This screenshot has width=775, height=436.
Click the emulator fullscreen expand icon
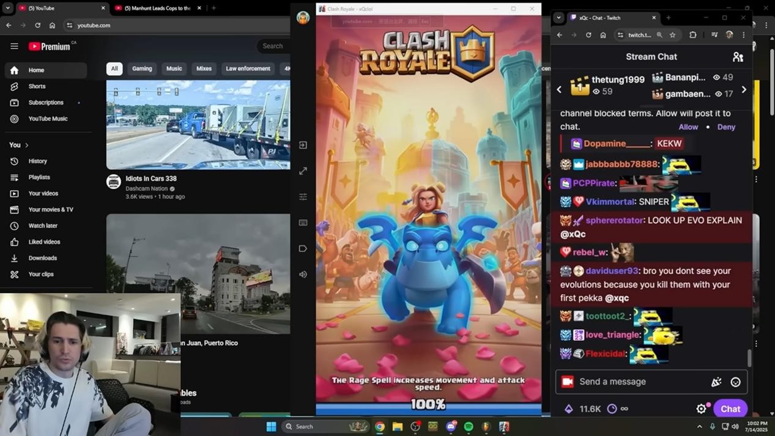pos(303,171)
